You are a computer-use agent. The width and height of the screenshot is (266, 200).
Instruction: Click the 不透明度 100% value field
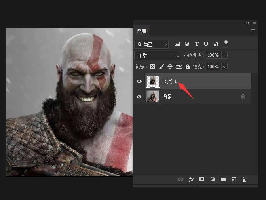(x=214, y=55)
